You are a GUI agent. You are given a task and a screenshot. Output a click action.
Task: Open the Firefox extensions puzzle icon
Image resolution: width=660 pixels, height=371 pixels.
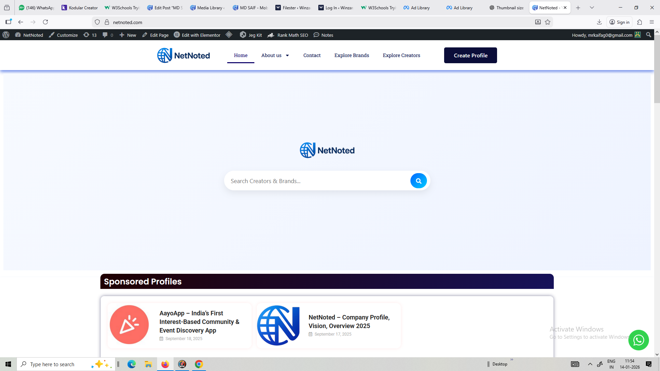[639, 22]
